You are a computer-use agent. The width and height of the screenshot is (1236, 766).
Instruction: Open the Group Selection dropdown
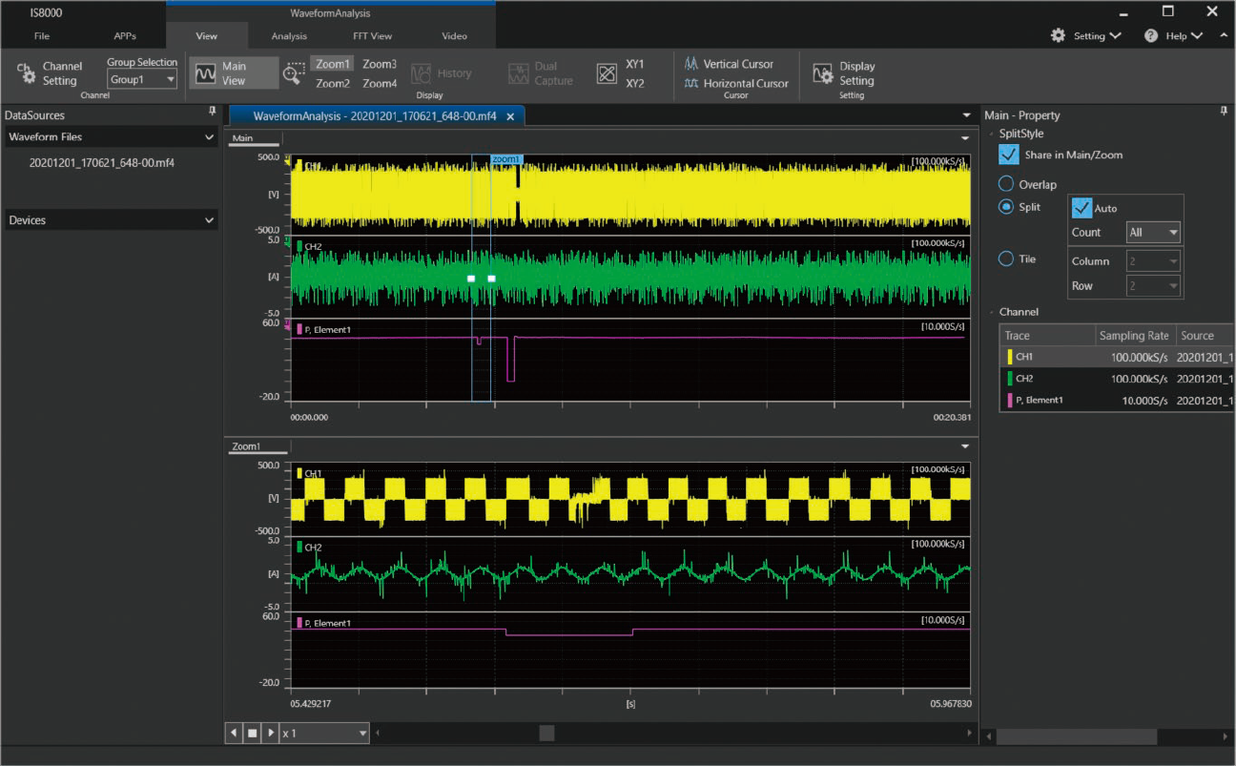click(141, 80)
